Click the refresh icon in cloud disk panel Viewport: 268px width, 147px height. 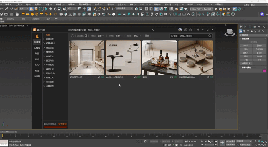tap(72, 36)
